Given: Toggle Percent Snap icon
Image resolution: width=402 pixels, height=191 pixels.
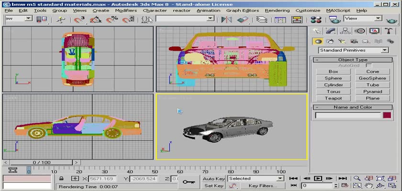Looking at the screenshot, I should (x=112, y=20).
